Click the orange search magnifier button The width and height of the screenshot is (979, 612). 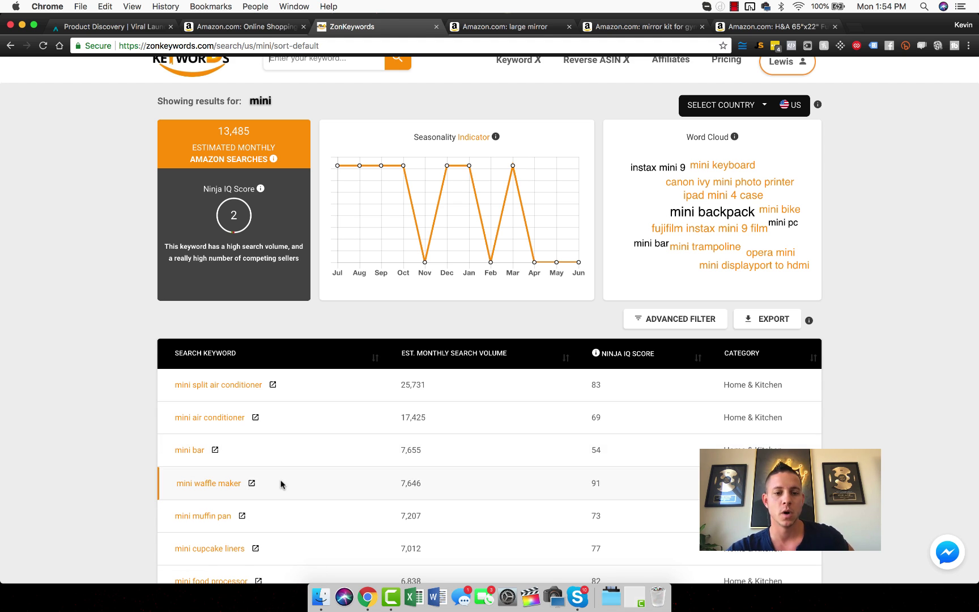(x=398, y=60)
